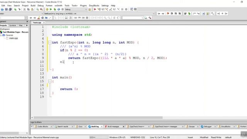Switch to the Build messages log tab
Screen dimensions: 247x139
[113, 127]
